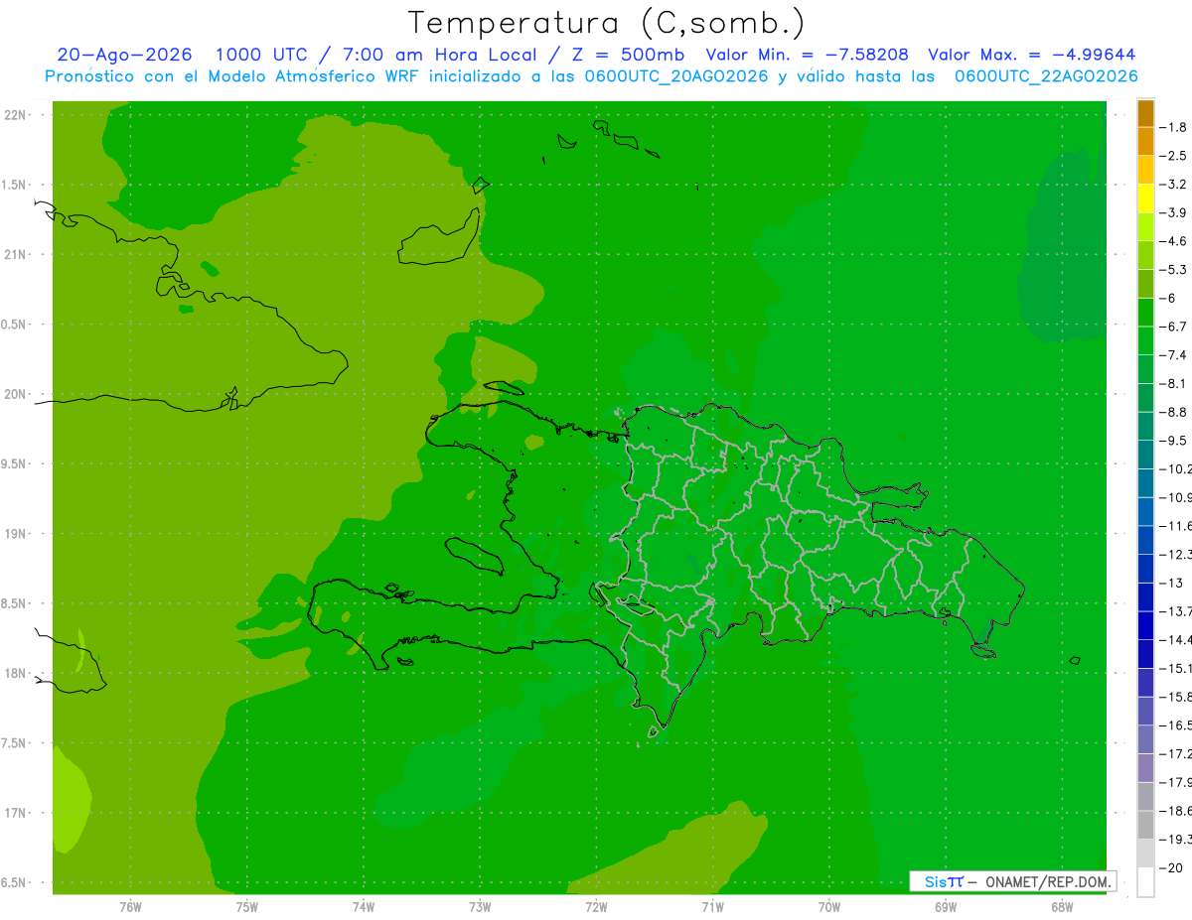Click the '-13' color scale value

point(1172,583)
